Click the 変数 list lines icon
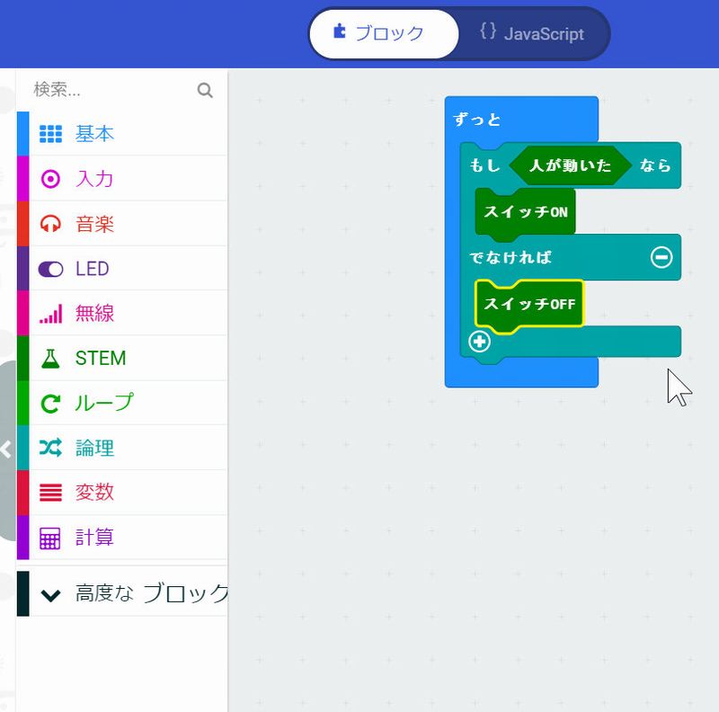The image size is (719, 712). (50, 493)
